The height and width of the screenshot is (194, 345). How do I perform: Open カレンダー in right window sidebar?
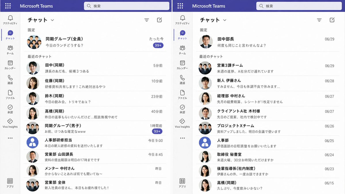point(182,65)
